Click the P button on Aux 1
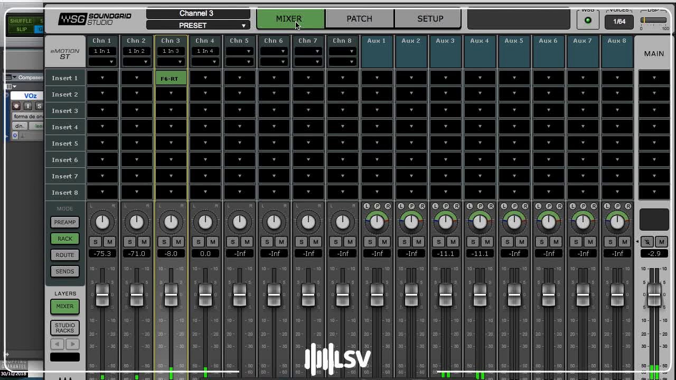The width and height of the screenshot is (676, 380). [377, 206]
